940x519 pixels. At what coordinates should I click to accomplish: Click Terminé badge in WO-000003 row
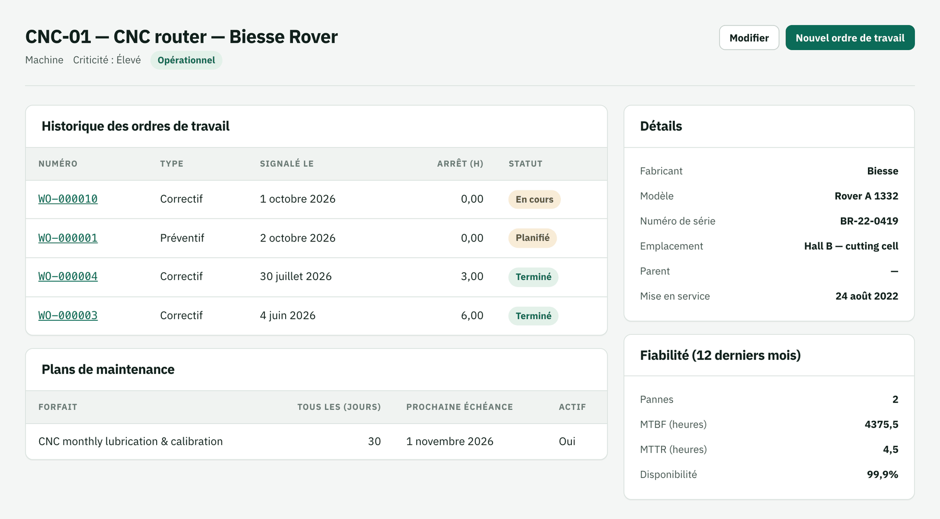(533, 316)
